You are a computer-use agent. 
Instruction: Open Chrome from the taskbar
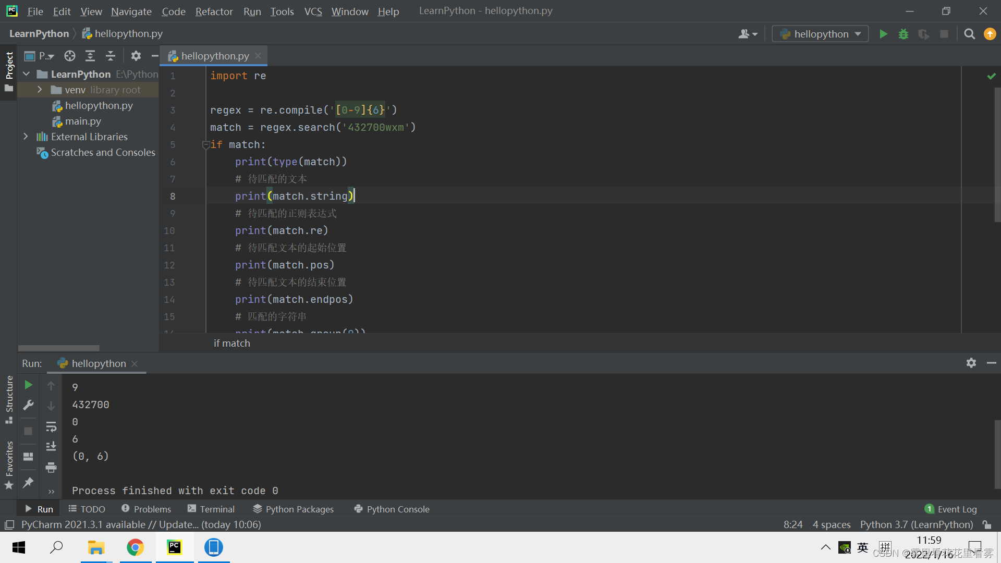pyautogui.click(x=136, y=547)
